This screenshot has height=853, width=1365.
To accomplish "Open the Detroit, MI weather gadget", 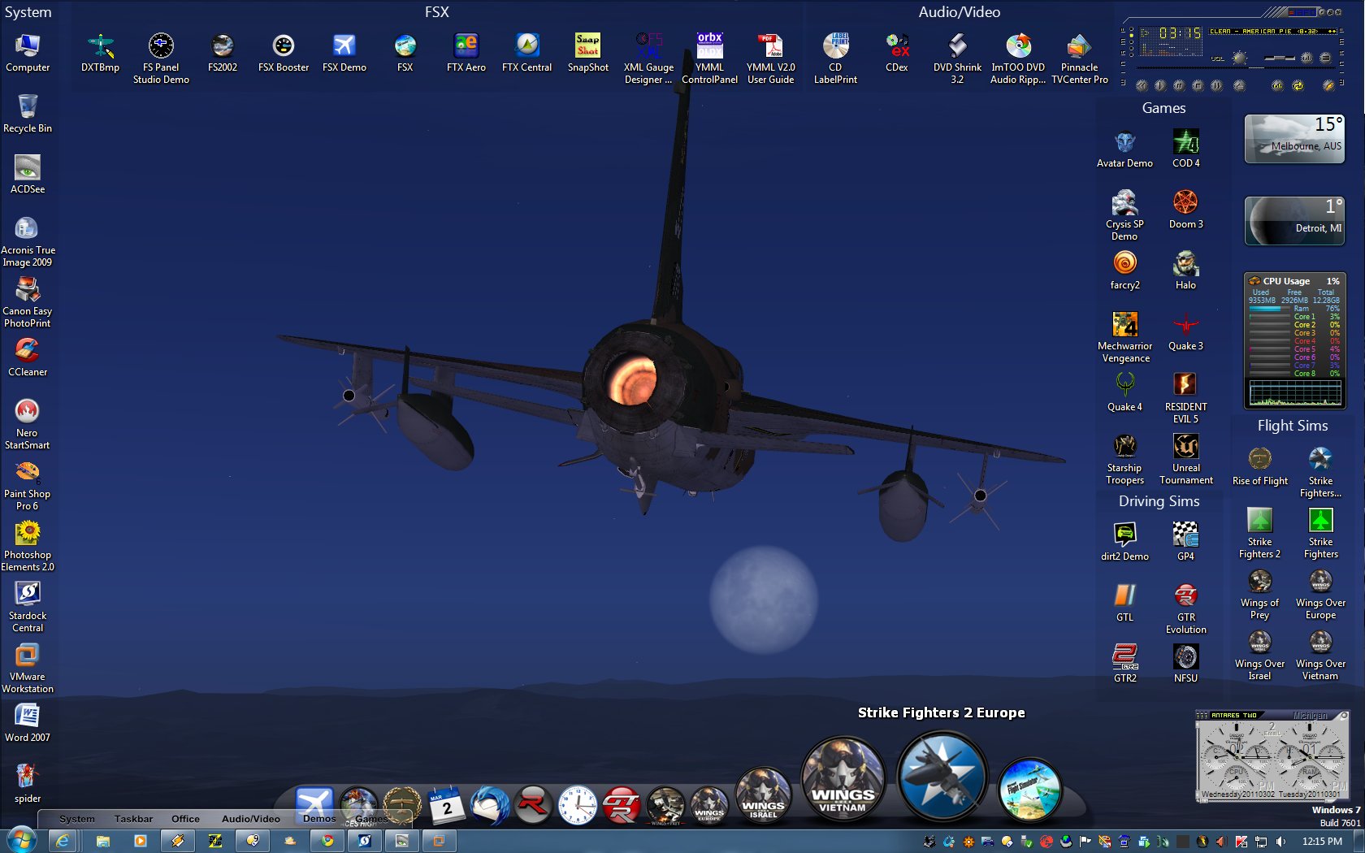I will click(1294, 220).
